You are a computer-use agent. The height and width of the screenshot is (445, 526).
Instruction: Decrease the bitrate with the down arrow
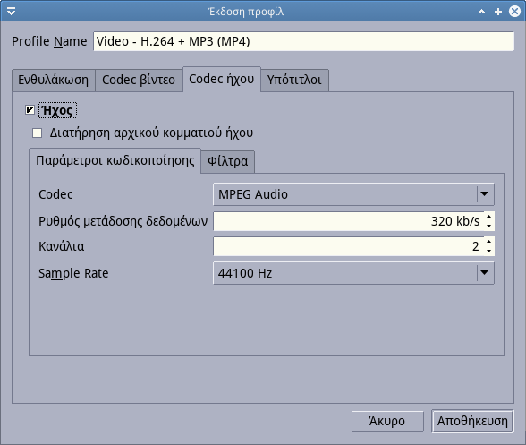(489, 226)
